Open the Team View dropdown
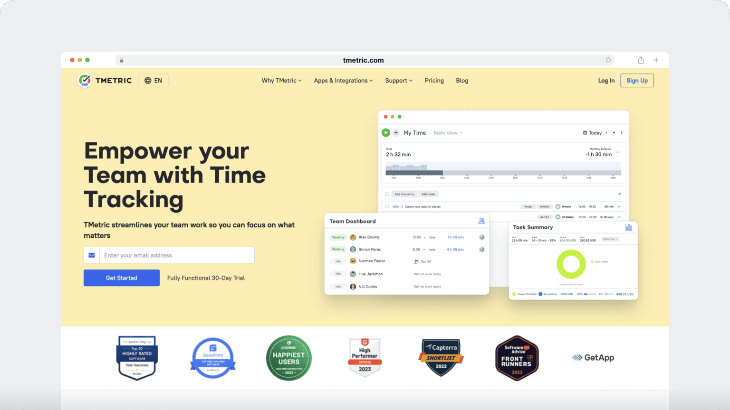 [446, 133]
